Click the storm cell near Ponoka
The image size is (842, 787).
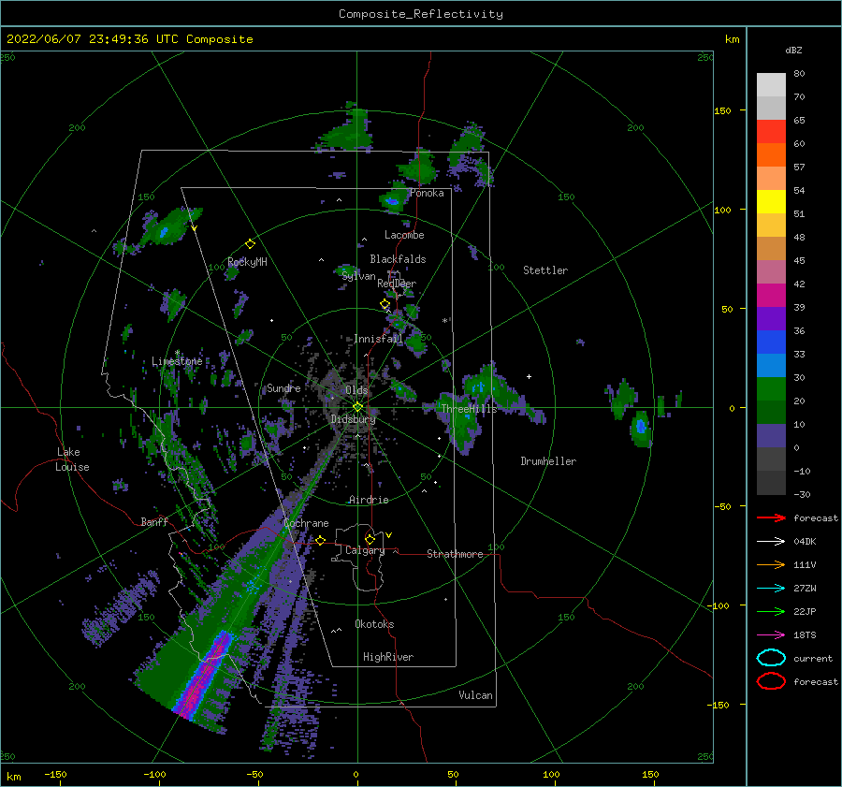[x=393, y=201]
